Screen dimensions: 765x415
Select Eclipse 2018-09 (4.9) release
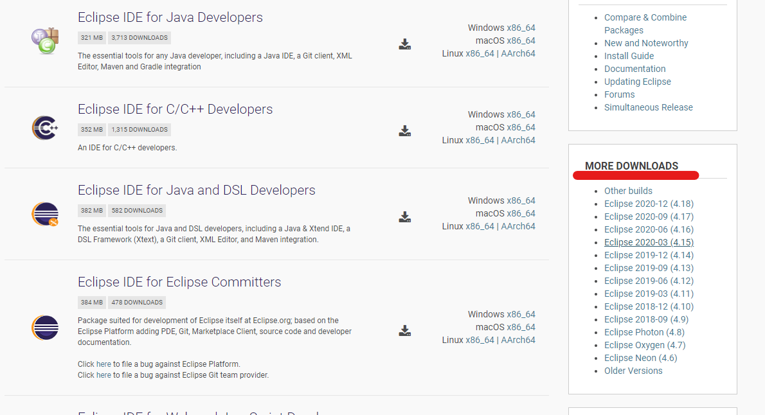[647, 319]
